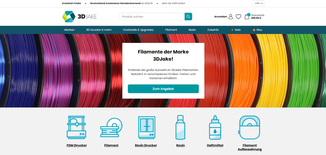Click the cart item count badge

[x=249, y=14]
